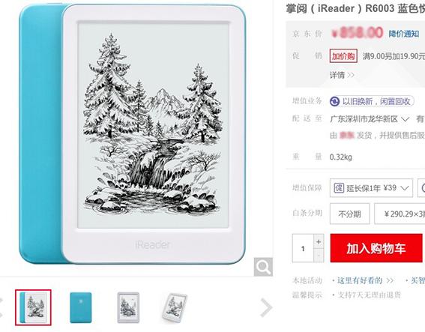
Task: Choose the 不分期 installment option
Action: tap(349, 214)
